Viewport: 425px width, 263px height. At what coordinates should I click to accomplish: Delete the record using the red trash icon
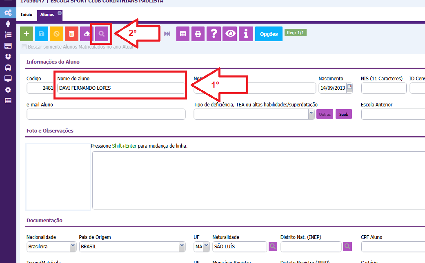[x=71, y=34]
